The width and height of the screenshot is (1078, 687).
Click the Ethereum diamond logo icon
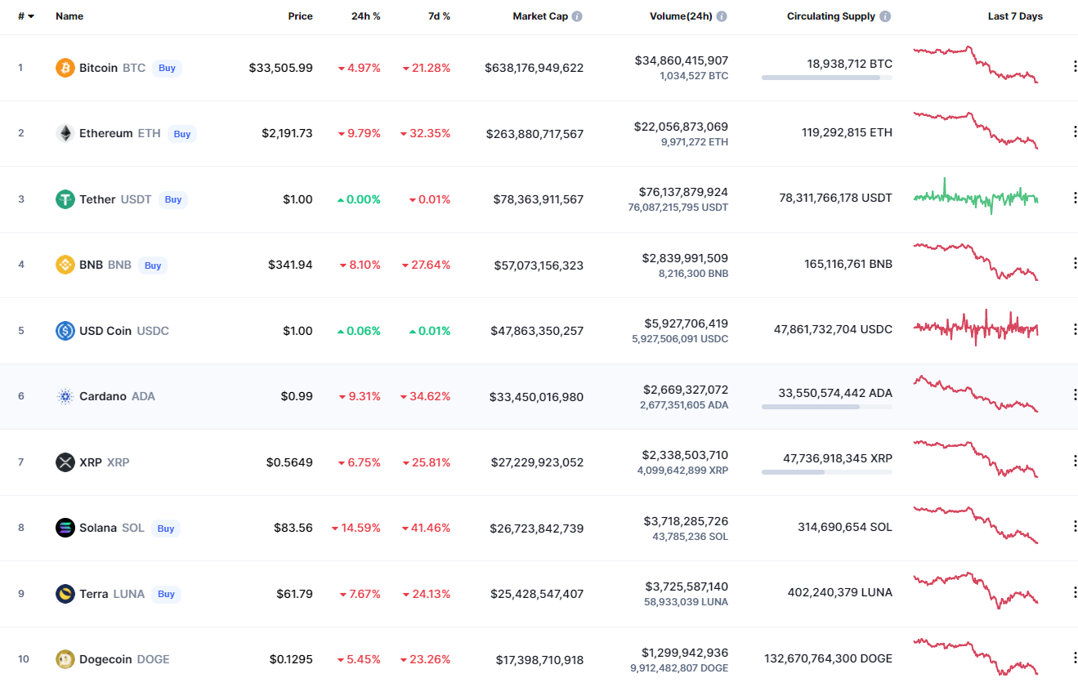click(65, 133)
